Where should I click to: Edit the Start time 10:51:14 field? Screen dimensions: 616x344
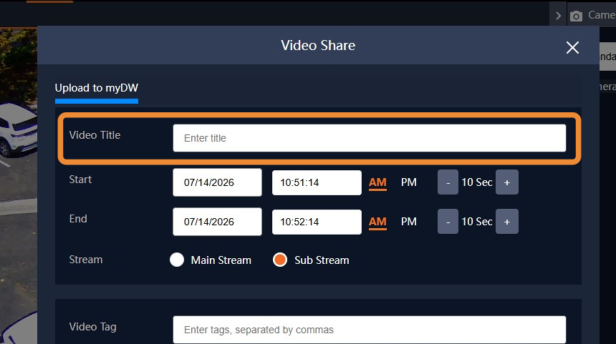pyautogui.click(x=317, y=182)
